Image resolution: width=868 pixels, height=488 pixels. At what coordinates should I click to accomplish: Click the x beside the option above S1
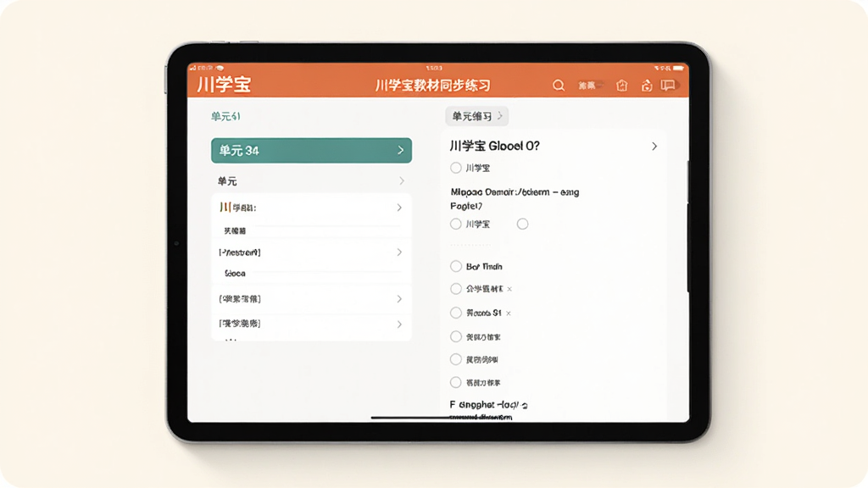coord(509,289)
